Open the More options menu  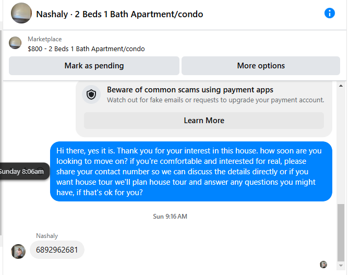click(x=261, y=66)
